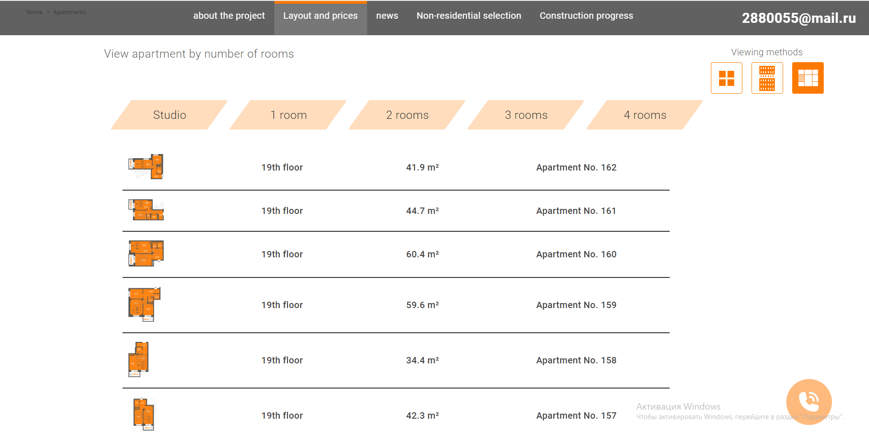The height and width of the screenshot is (442, 869).
Task: Open Non-residential selection menu item
Action: (469, 16)
